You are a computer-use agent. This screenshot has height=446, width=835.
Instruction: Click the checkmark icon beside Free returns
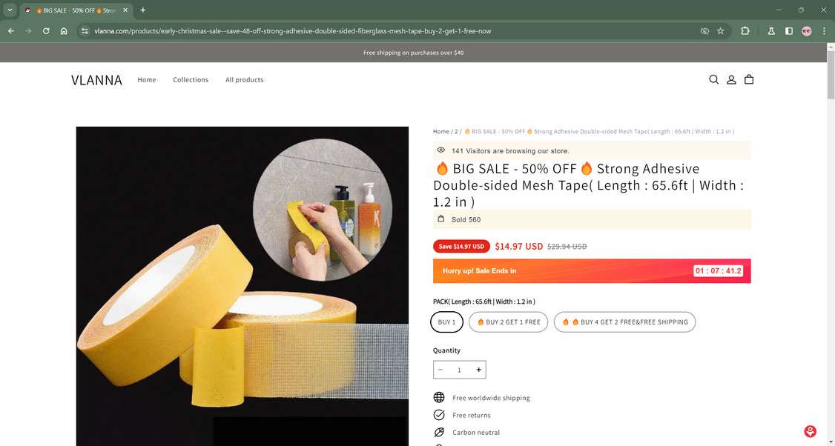click(439, 415)
